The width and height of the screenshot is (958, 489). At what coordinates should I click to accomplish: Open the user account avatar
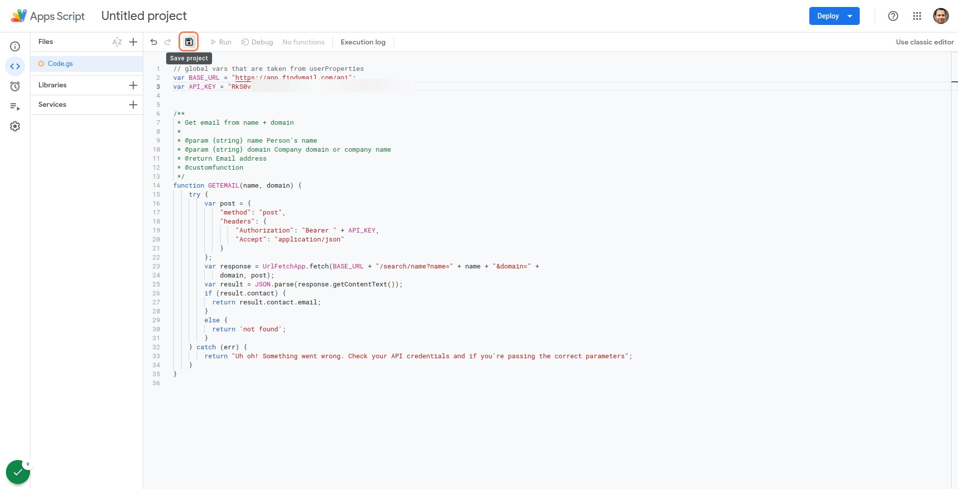tap(941, 16)
